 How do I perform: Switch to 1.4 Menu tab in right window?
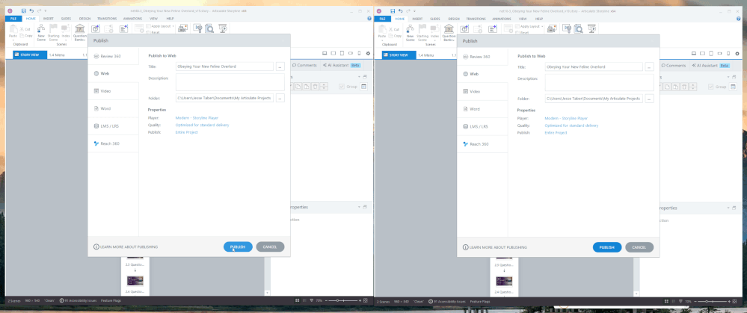click(x=425, y=55)
